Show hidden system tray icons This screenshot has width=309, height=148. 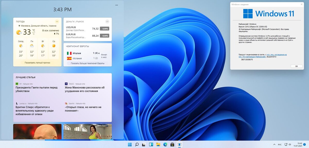click(274, 144)
